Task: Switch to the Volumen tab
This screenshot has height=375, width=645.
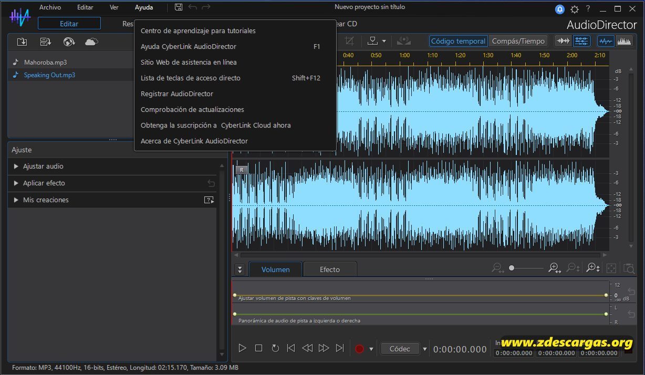Action: tap(275, 269)
